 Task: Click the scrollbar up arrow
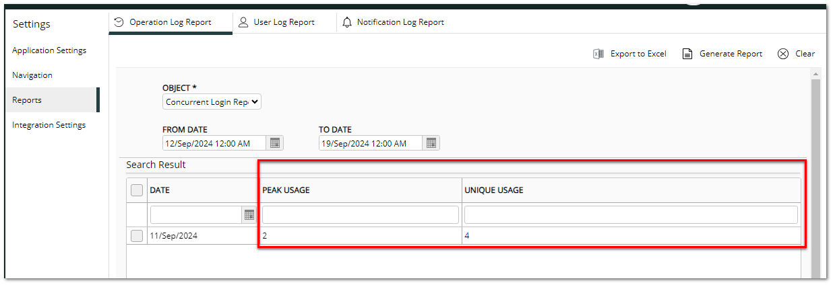tap(815, 73)
